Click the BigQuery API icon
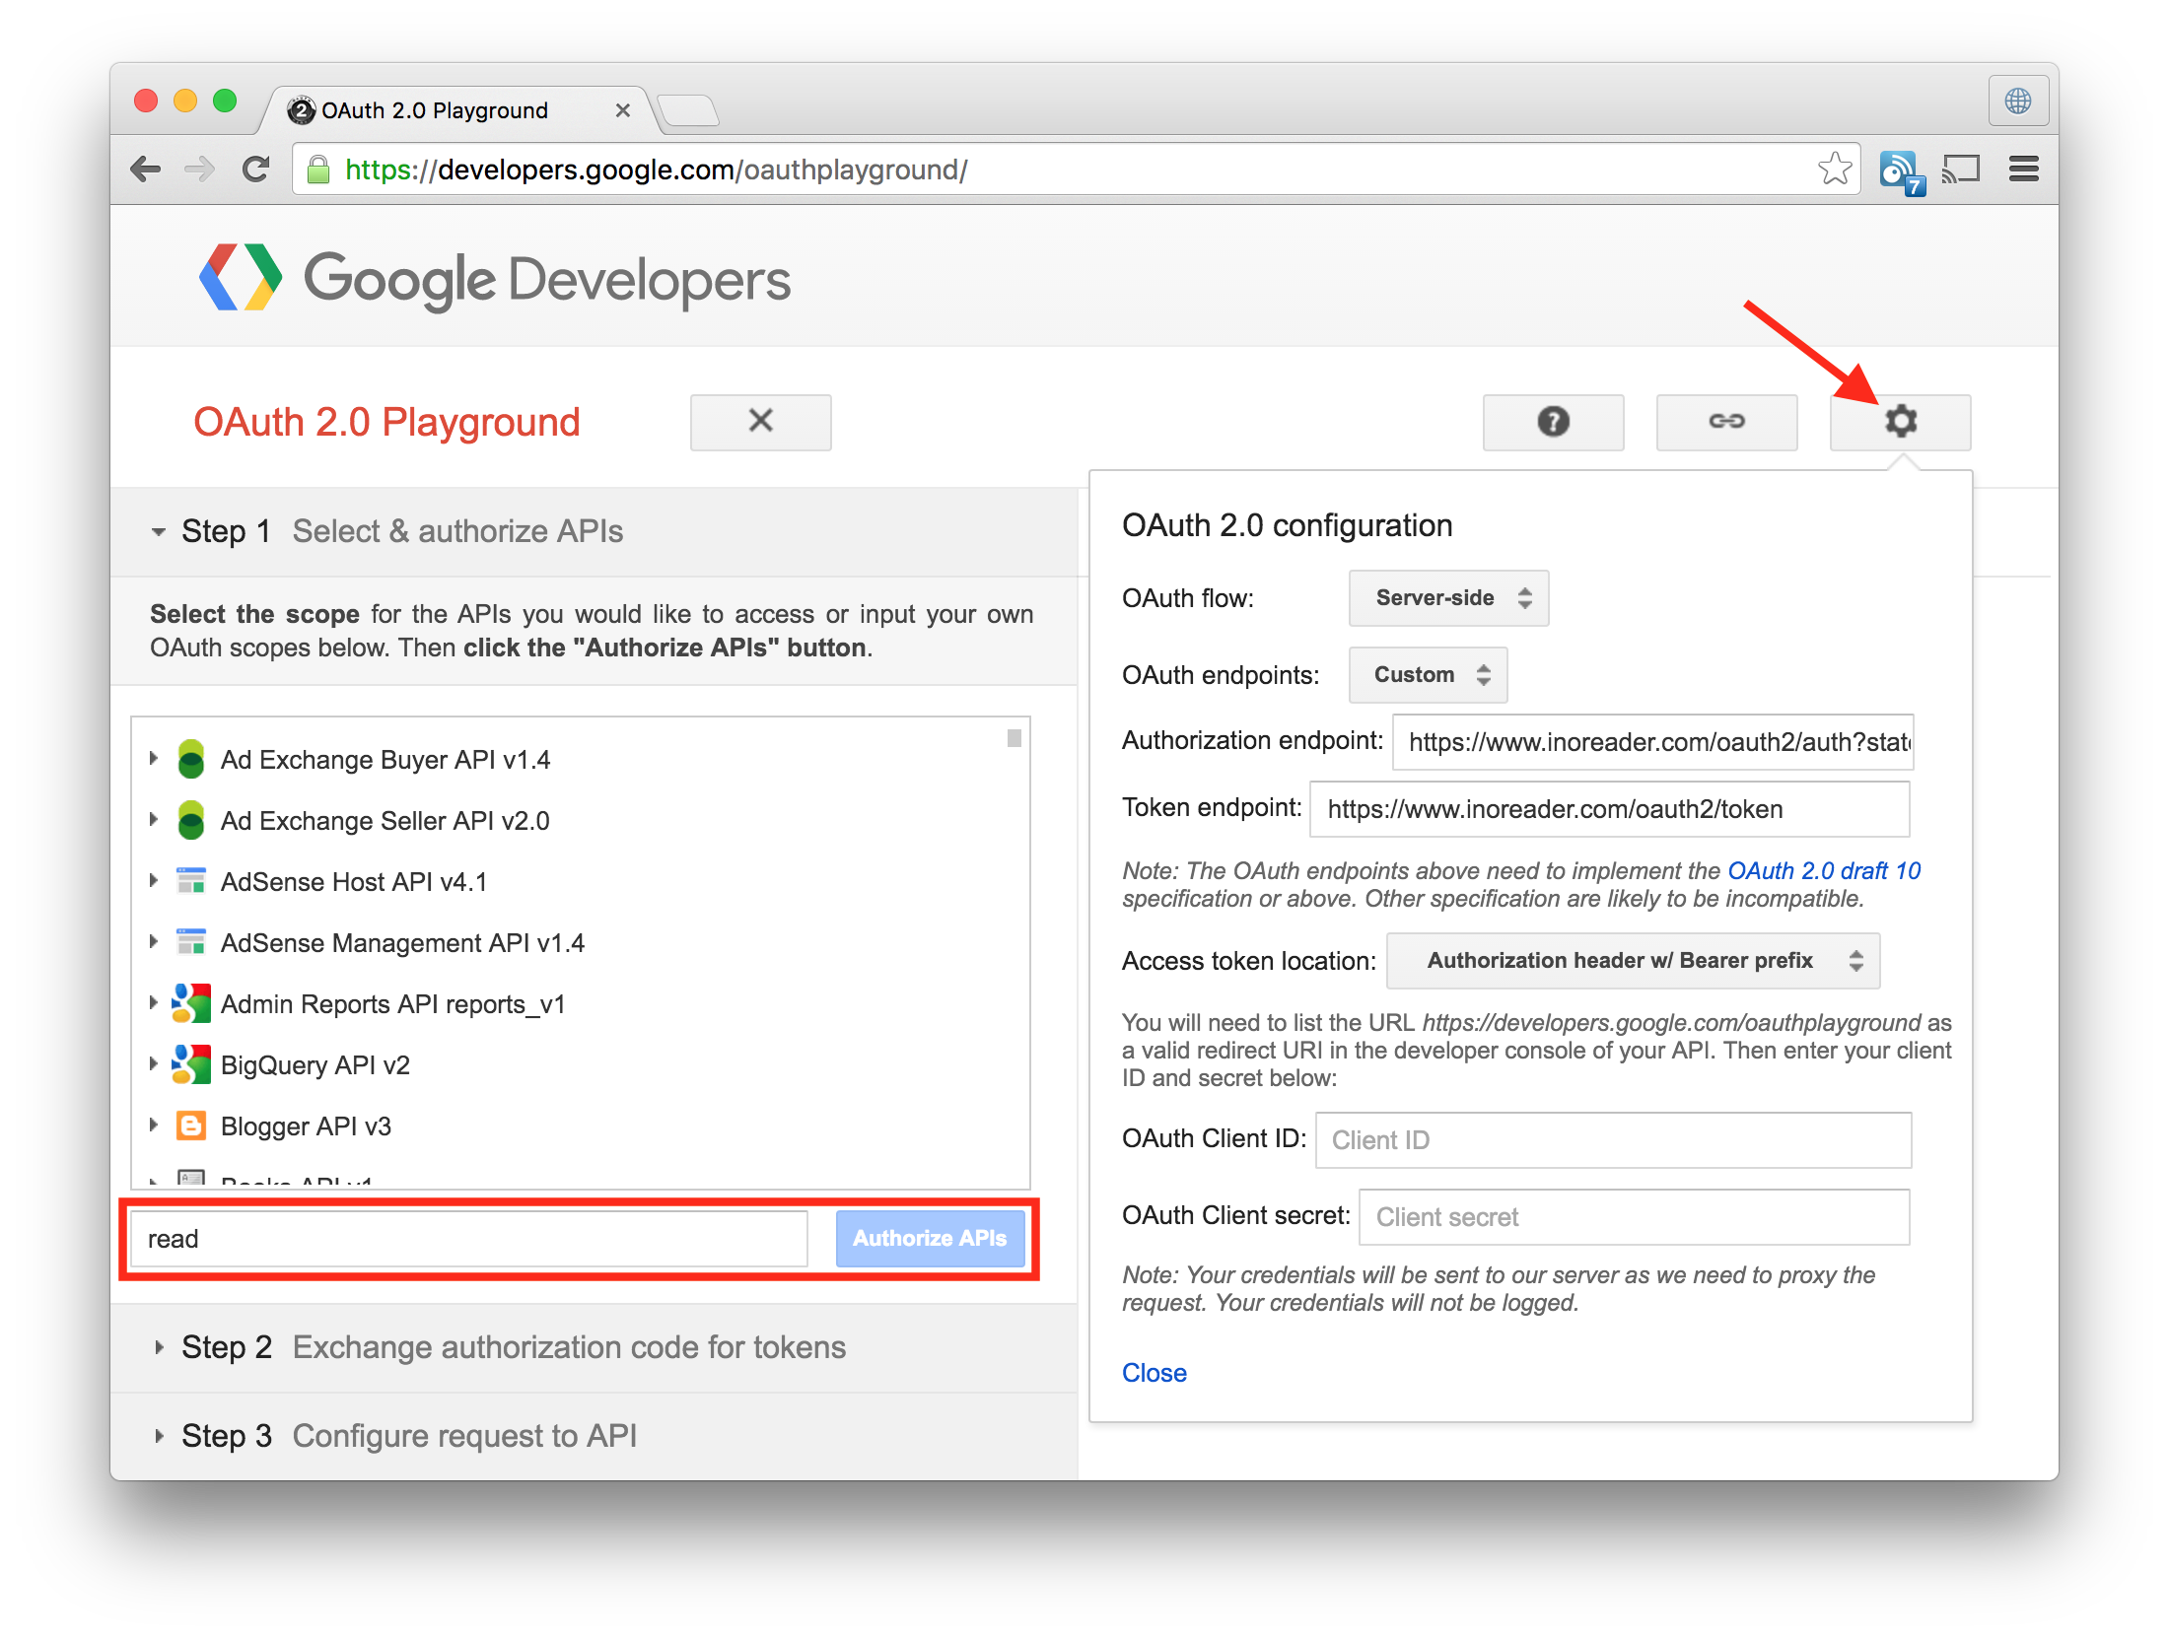2169x1638 pixels. coord(191,1064)
